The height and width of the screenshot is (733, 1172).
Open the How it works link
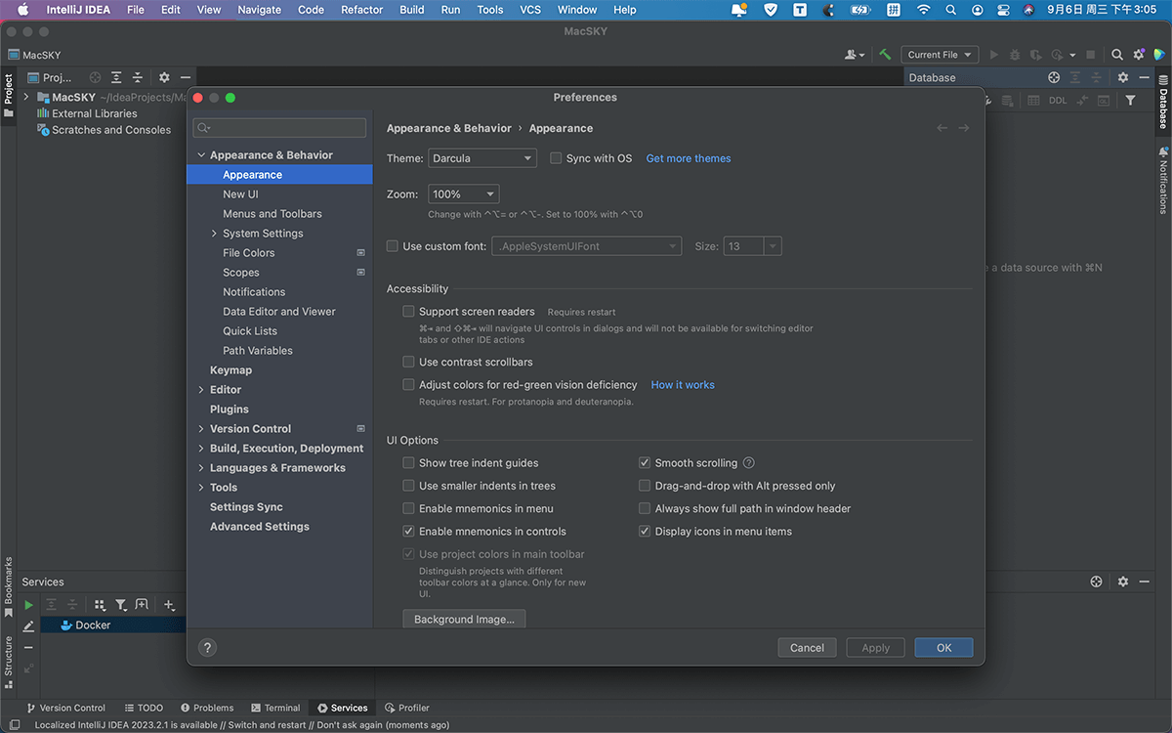click(683, 385)
